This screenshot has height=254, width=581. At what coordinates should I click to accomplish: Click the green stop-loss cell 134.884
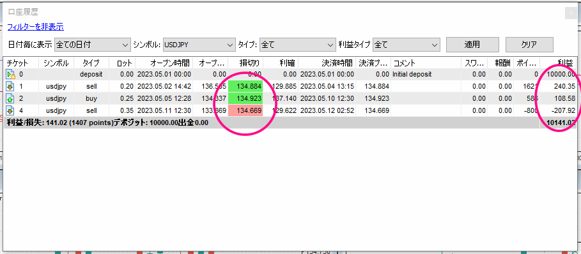pyautogui.click(x=245, y=87)
